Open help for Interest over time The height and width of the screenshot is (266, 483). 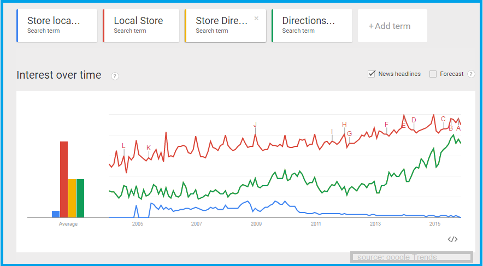[115, 76]
